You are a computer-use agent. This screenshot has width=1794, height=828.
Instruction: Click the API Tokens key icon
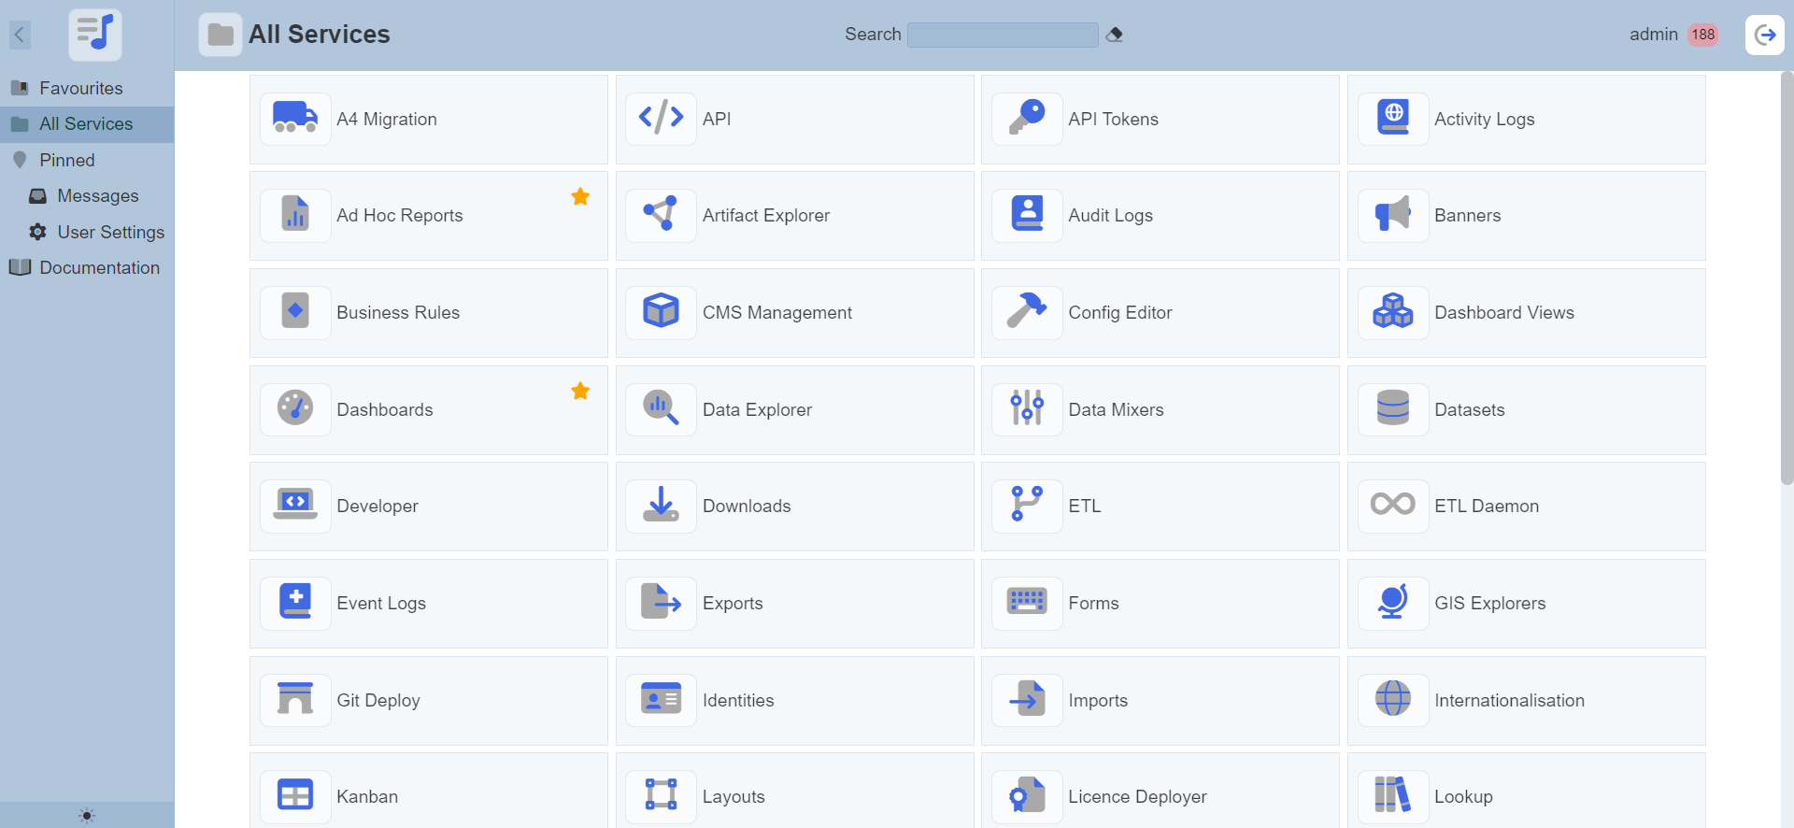1027,119
